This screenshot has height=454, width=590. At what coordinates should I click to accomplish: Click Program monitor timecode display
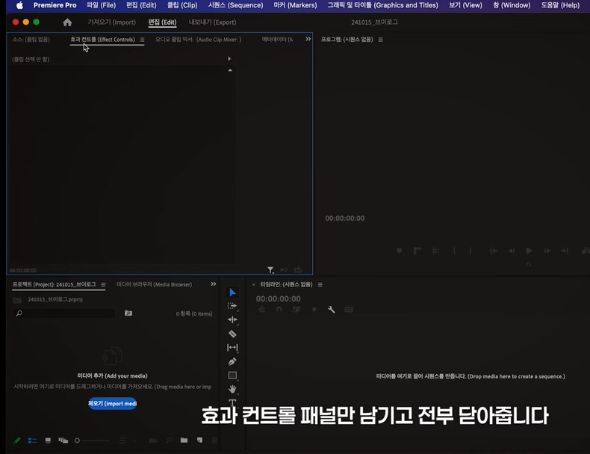click(345, 218)
